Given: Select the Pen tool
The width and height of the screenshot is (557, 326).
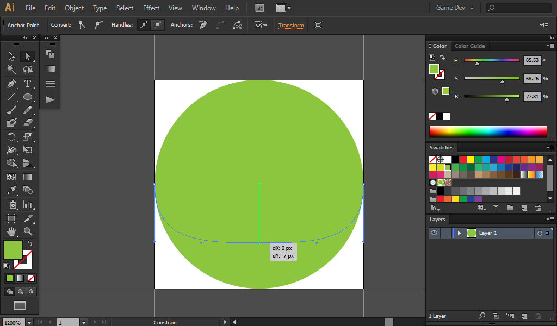Looking at the screenshot, I should pos(11,84).
